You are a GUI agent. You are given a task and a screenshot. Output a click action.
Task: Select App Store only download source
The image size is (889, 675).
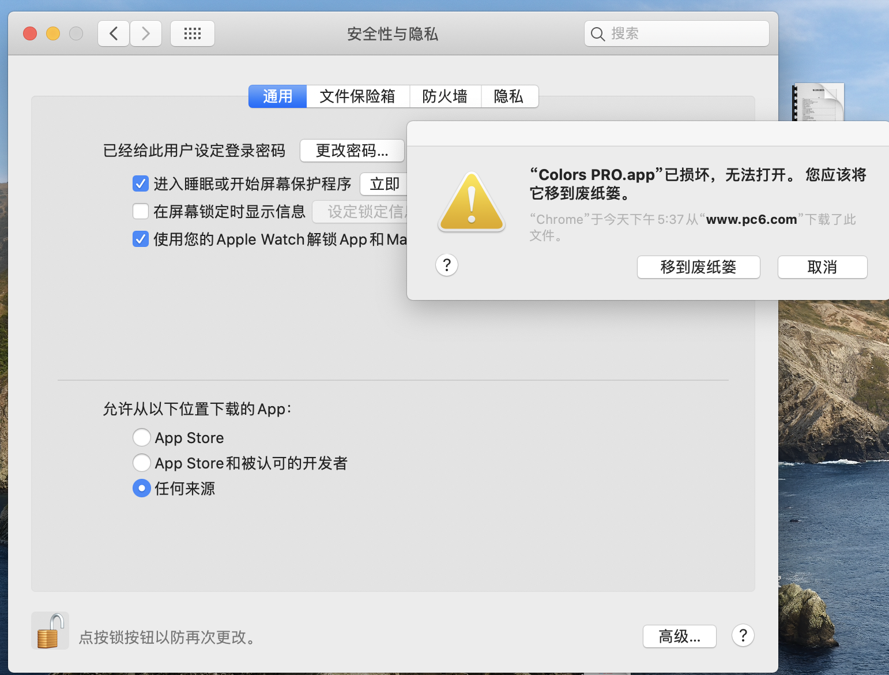141,437
